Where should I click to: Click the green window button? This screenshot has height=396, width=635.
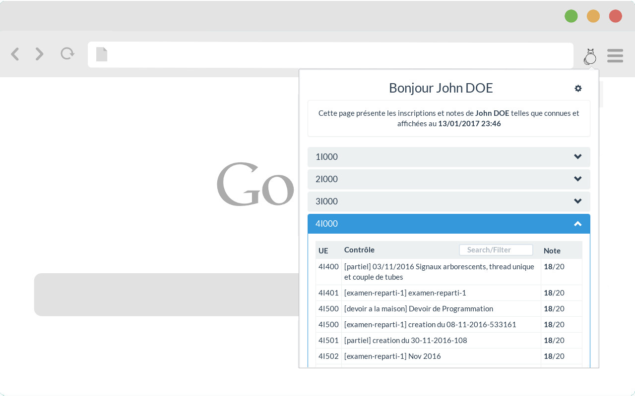pyautogui.click(x=571, y=16)
